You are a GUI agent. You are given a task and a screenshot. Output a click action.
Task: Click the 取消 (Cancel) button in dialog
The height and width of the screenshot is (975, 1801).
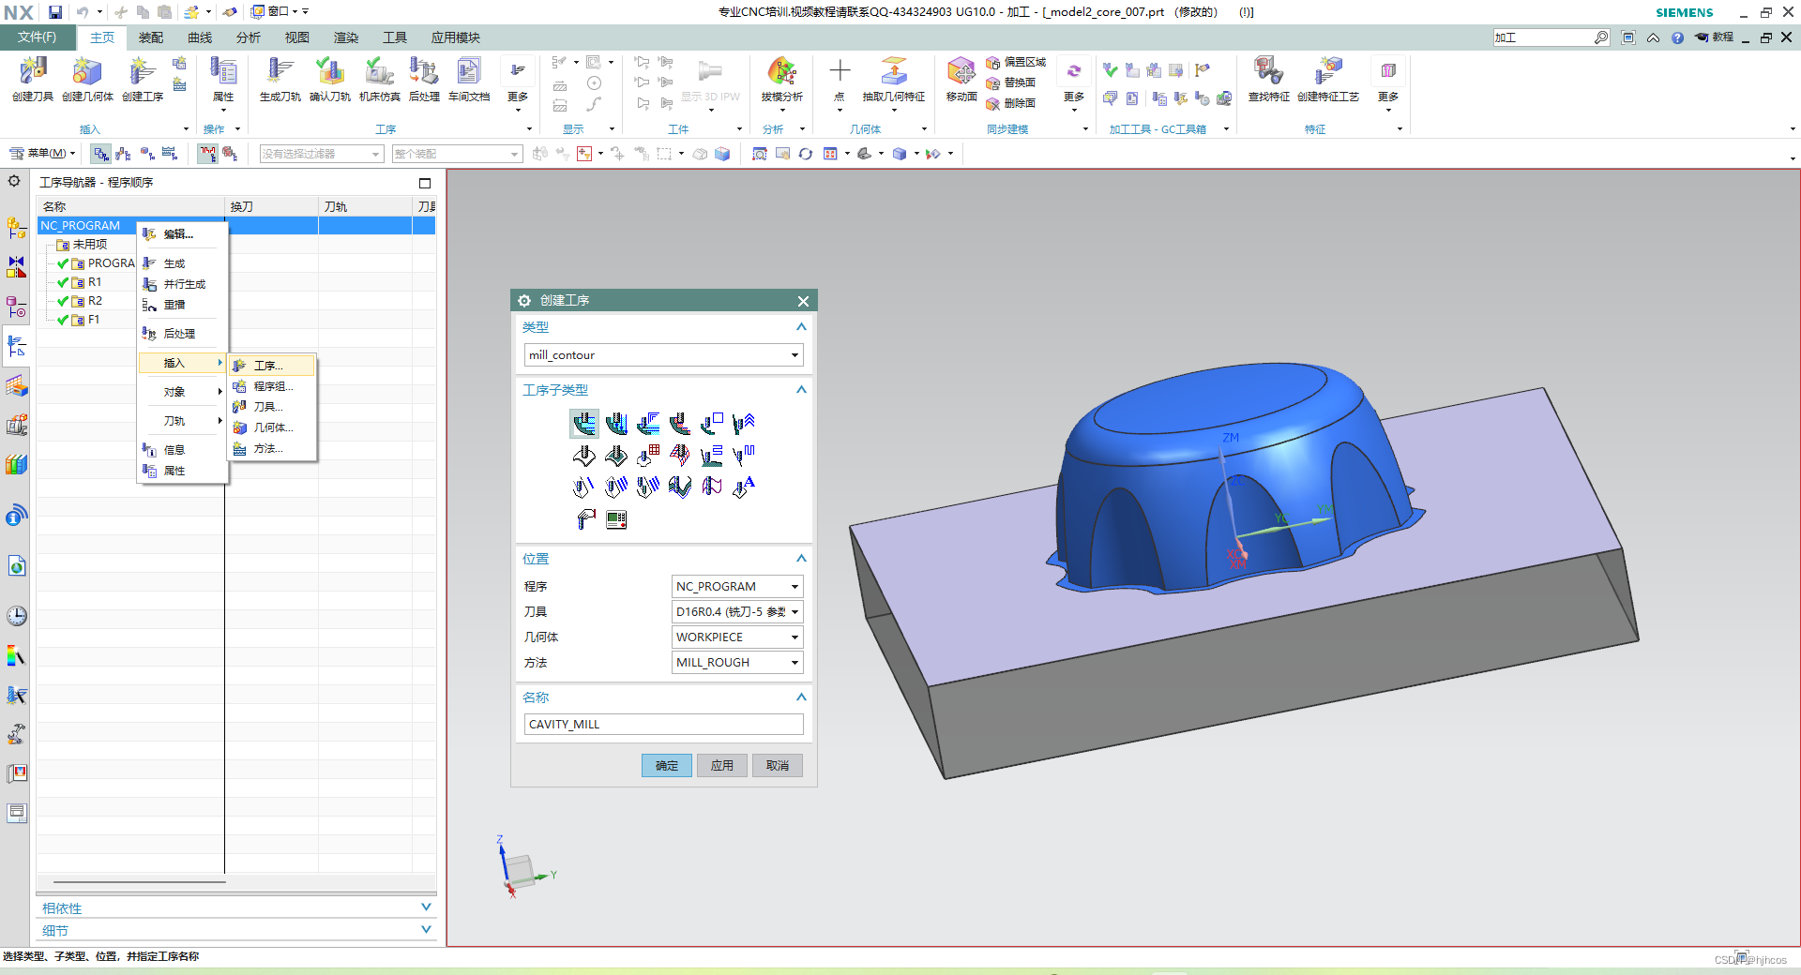coord(778,765)
